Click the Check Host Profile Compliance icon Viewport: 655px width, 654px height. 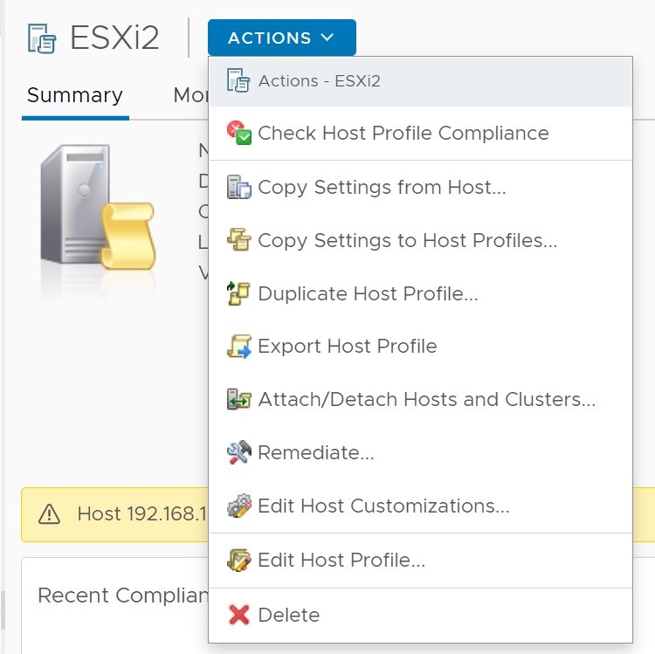(x=238, y=134)
